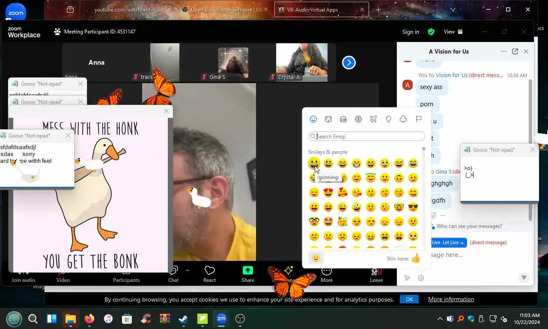Select the Symbols emoji category
The image size is (548, 329).
coord(403,119)
